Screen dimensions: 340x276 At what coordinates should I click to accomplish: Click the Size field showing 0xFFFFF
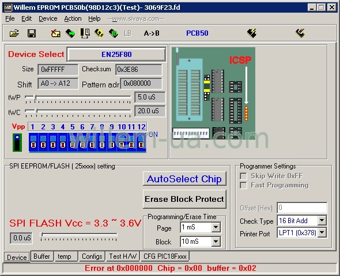(x=58, y=70)
